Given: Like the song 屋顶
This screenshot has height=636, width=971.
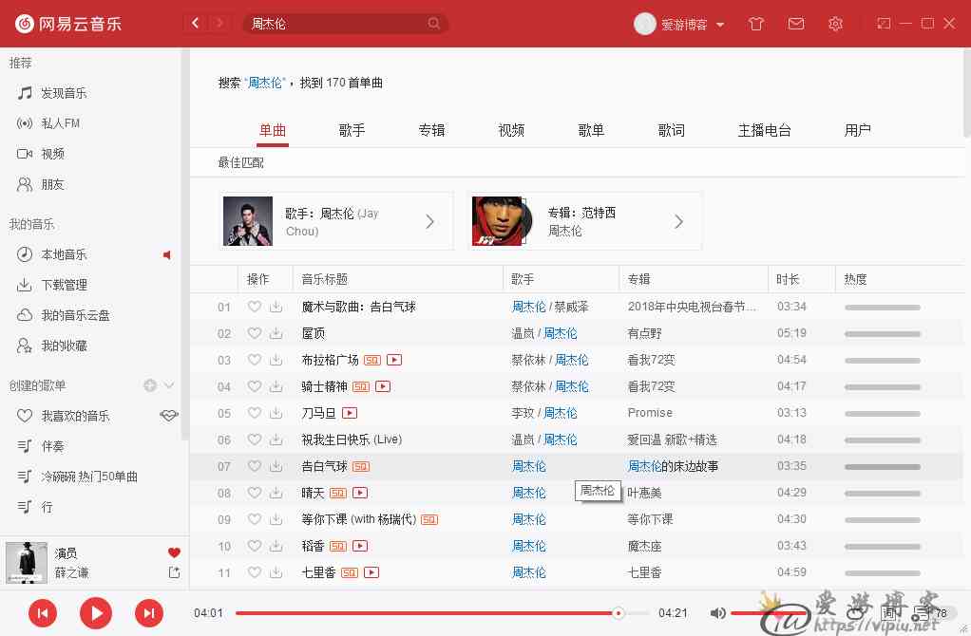Looking at the screenshot, I should pyautogui.click(x=255, y=333).
